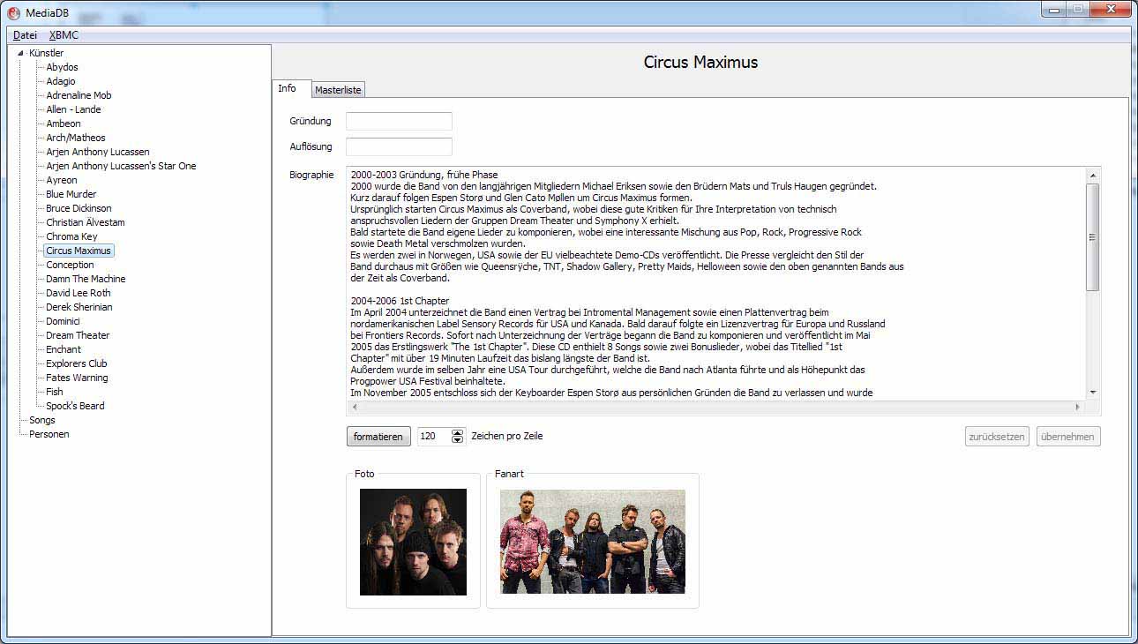Select the Info tab
Image resolution: width=1138 pixels, height=644 pixels.
288,88
